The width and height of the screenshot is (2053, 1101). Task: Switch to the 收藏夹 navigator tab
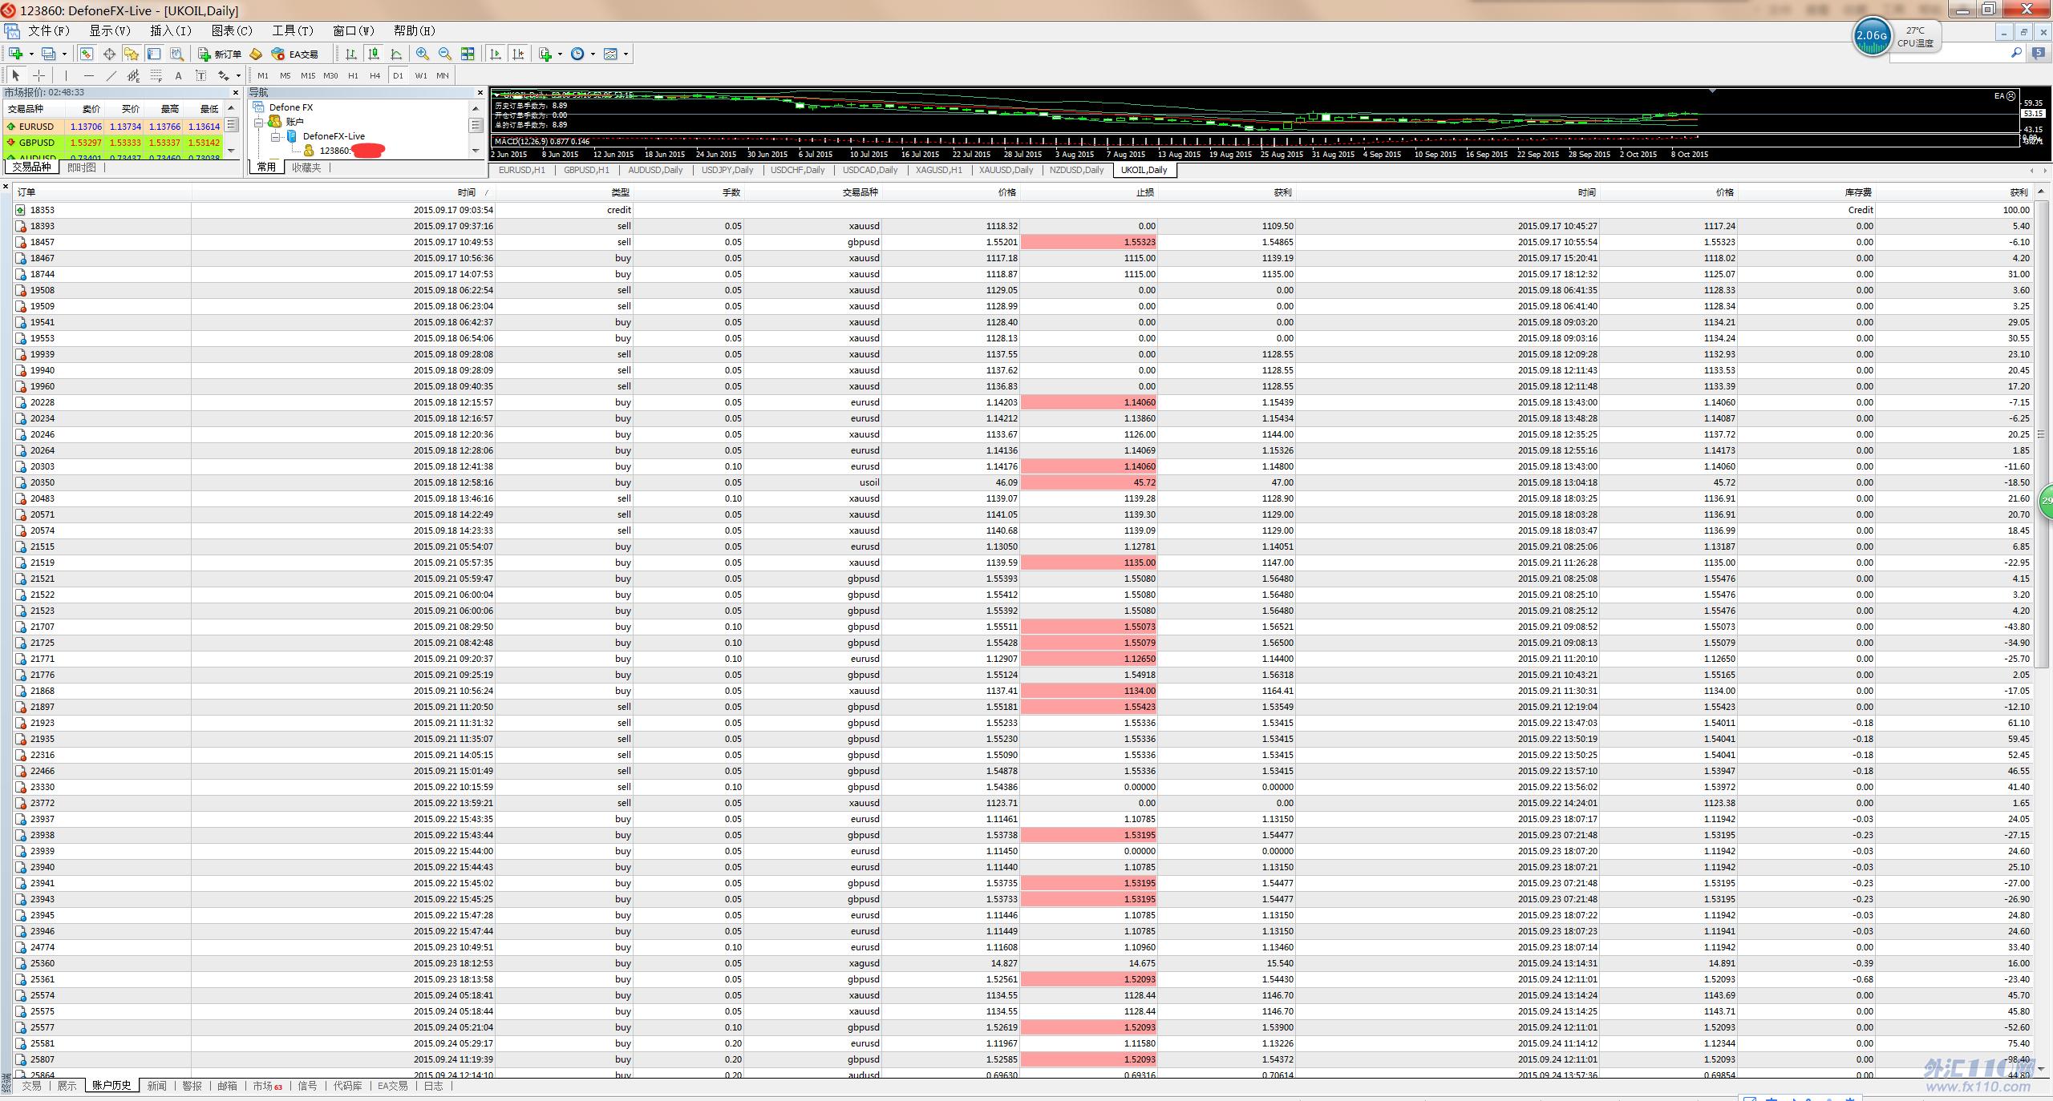(x=306, y=167)
